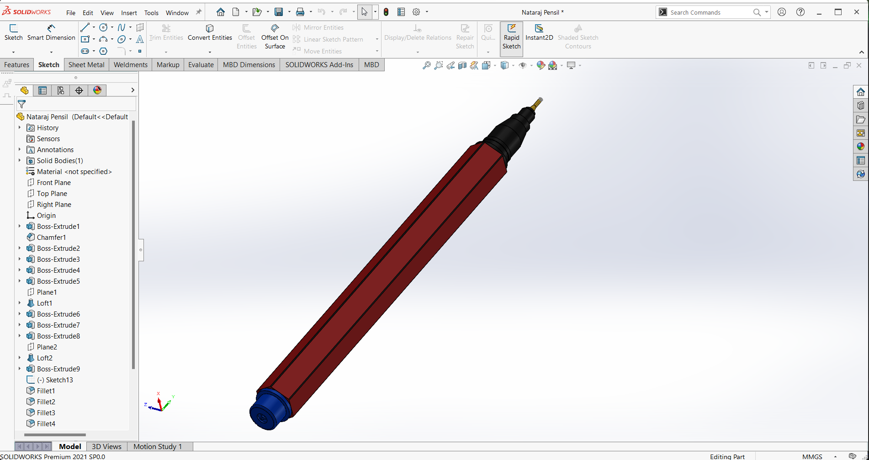
Task: Select the Corner Rectangle tool
Action: click(x=85, y=39)
